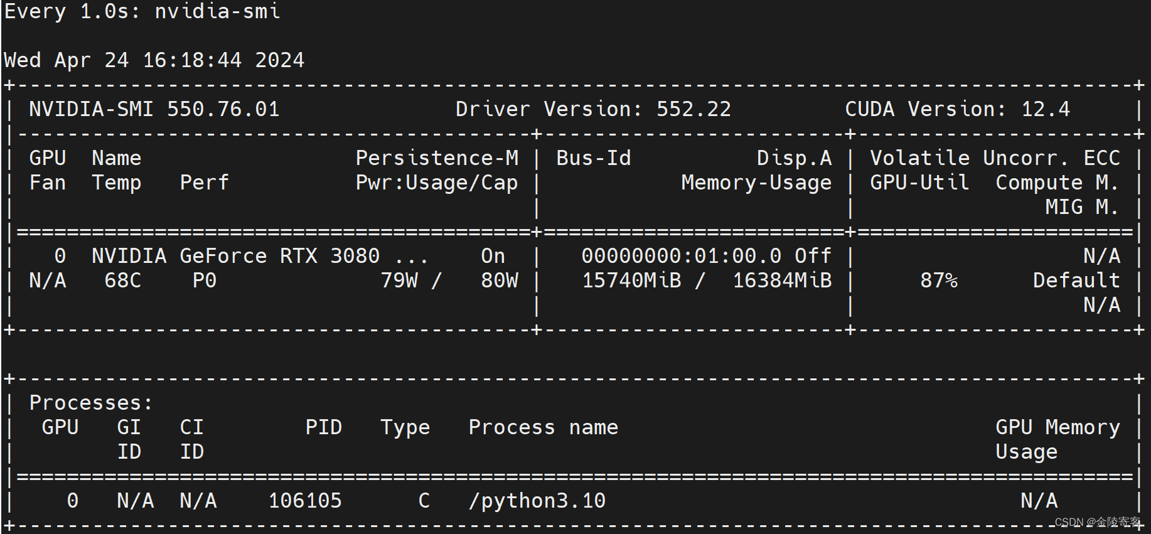The width and height of the screenshot is (1151, 534).
Task: Click the 'CI' column header
Action: (x=192, y=427)
